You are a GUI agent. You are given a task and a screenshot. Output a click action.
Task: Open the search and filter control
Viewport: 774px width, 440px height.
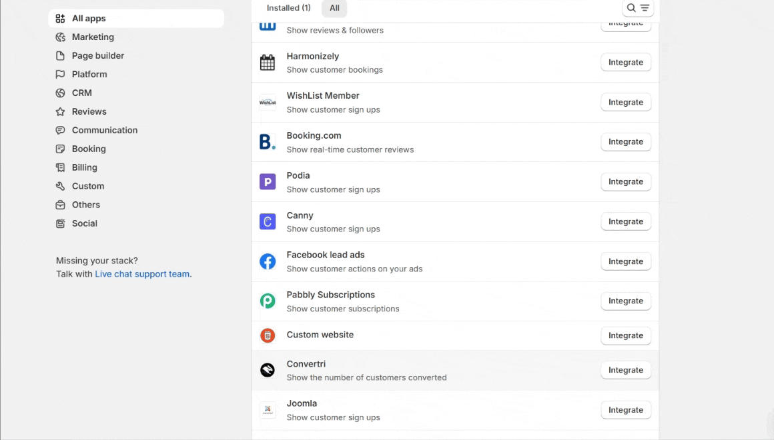coord(638,8)
